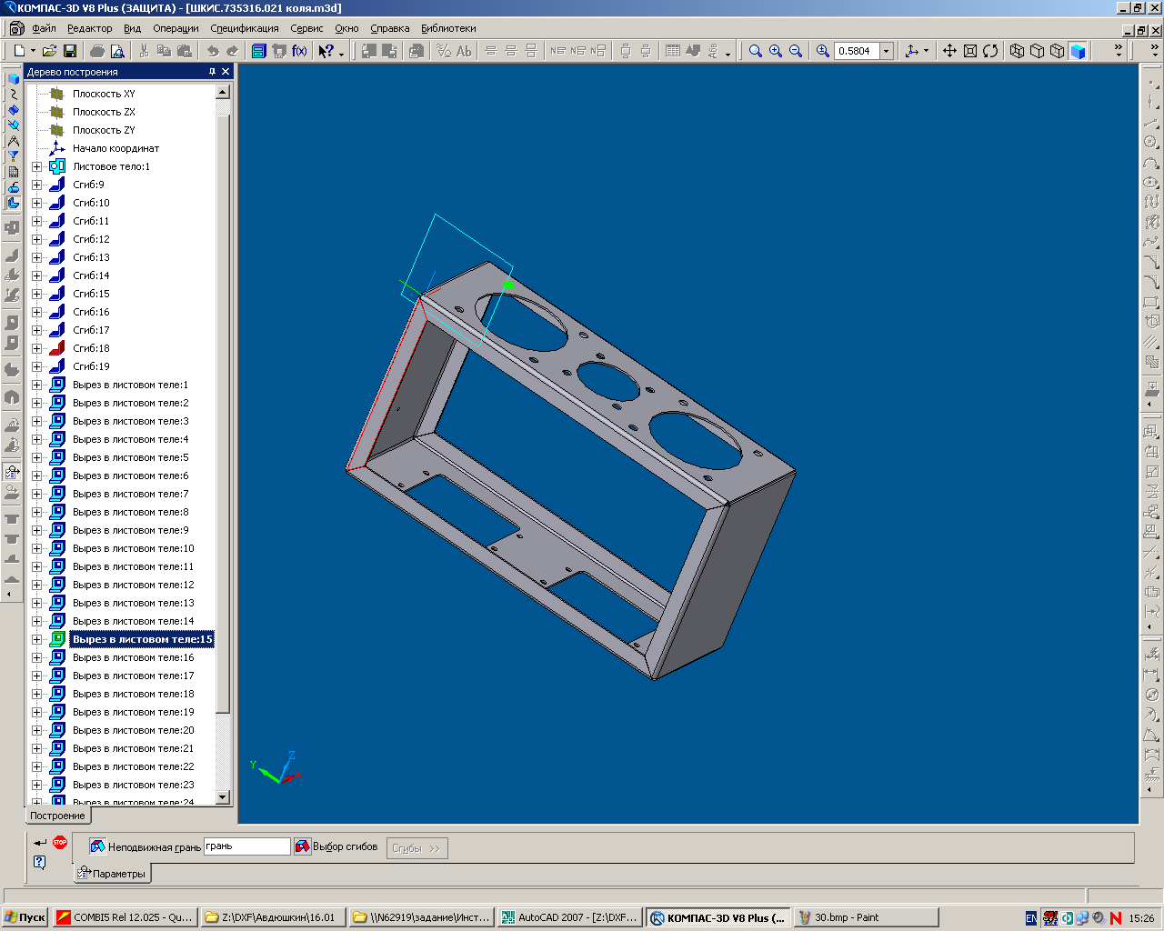Click the help icon under the enter arrow
The height and width of the screenshot is (931, 1164).
pyautogui.click(x=39, y=862)
